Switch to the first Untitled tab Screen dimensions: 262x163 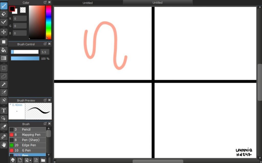pos(88,3)
